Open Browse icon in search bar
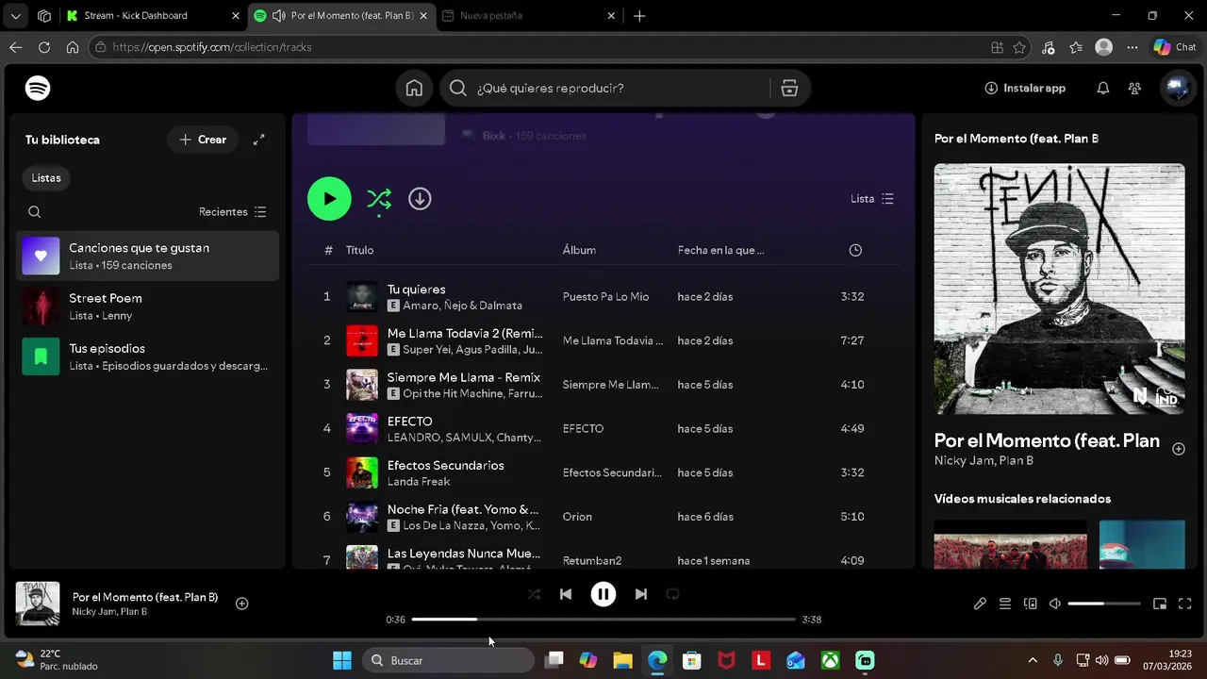The width and height of the screenshot is (1207, 679). coord(789,88)
